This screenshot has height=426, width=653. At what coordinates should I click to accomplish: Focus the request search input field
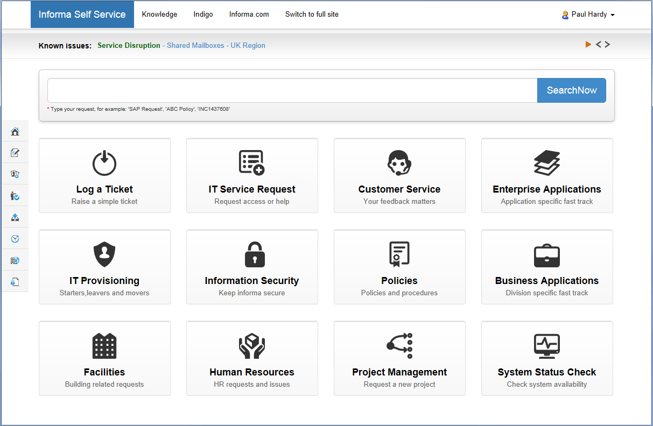click(x=292, y=90)
